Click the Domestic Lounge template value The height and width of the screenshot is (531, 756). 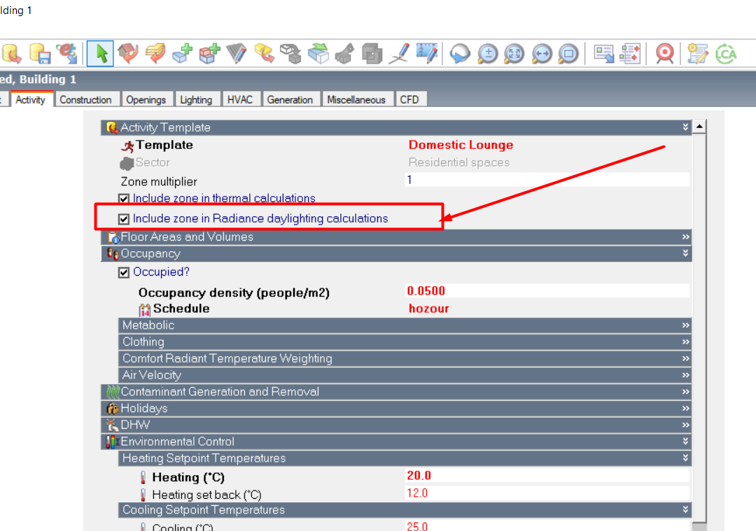[x=461, y=145]
